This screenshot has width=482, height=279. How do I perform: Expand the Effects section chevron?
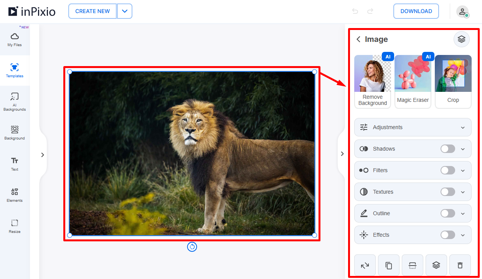click(x=463, y=235)
